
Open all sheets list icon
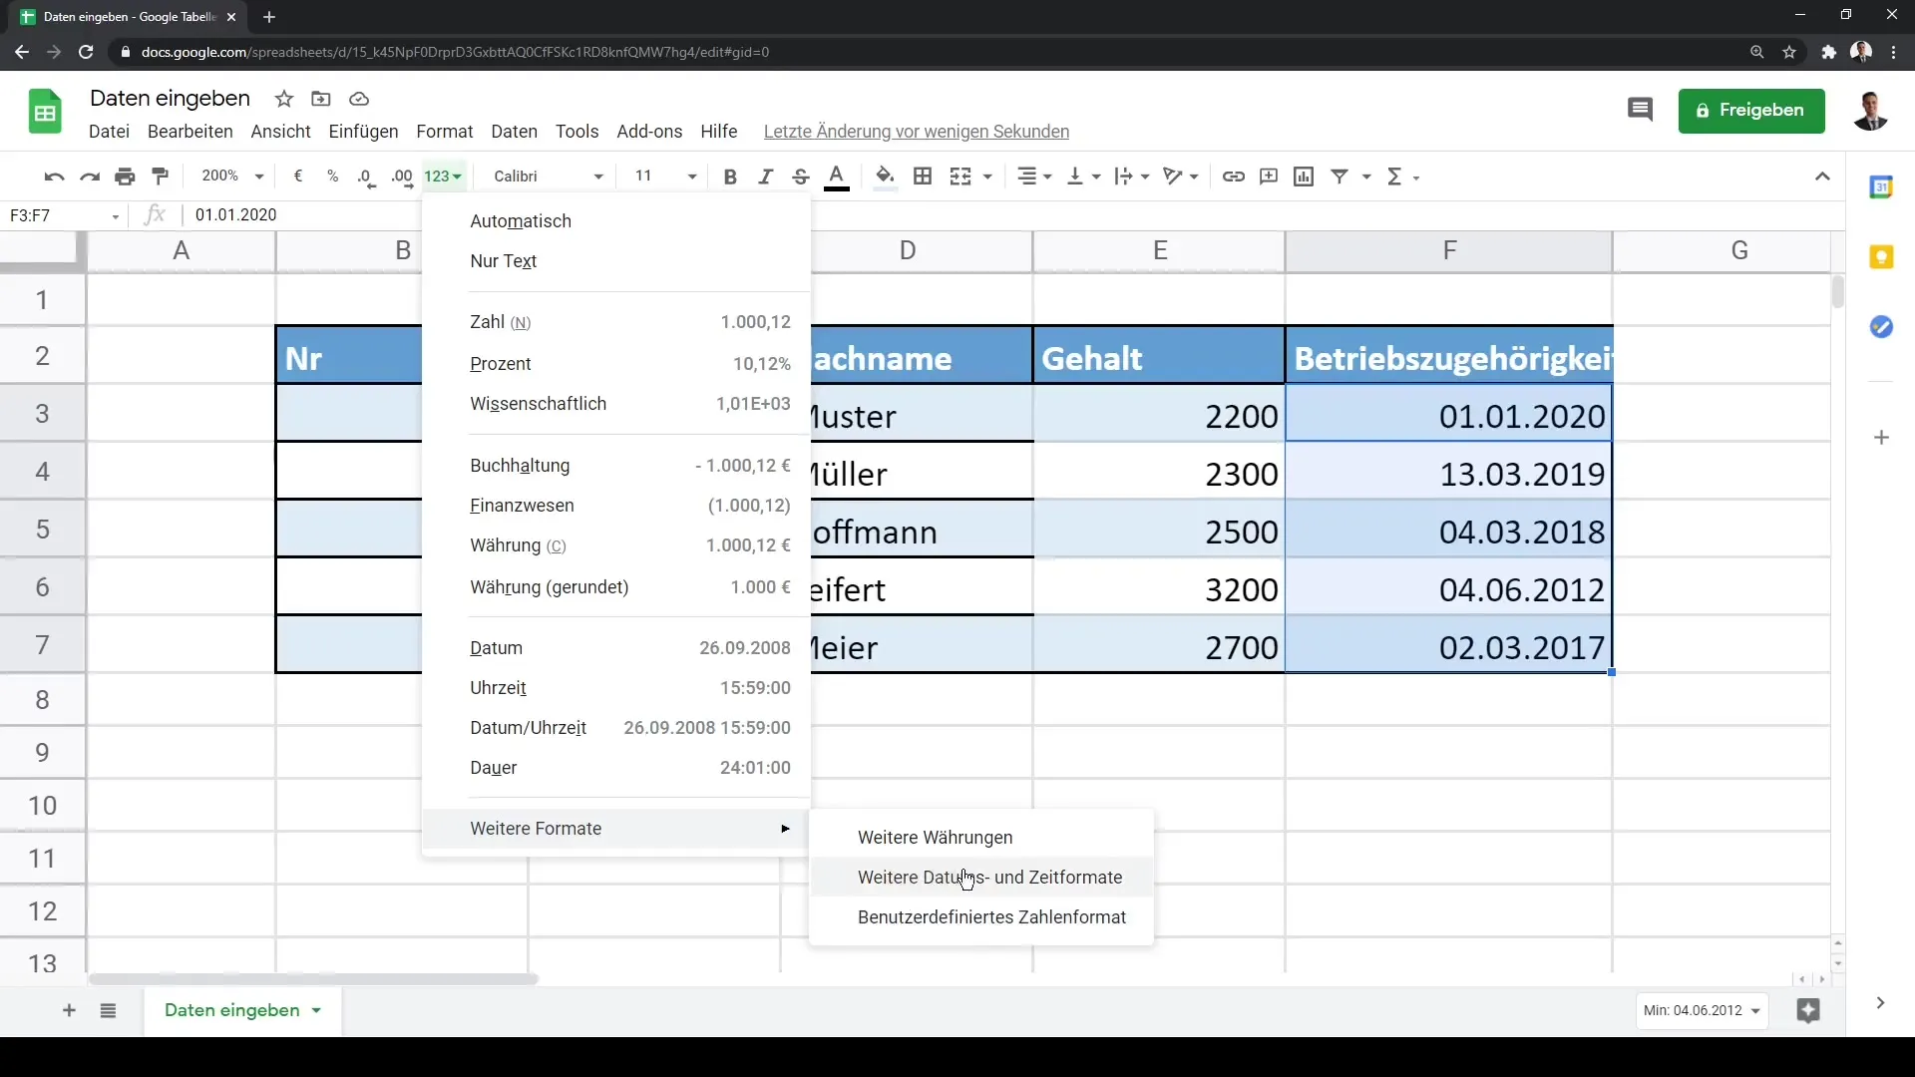[x=108, y=1010]
